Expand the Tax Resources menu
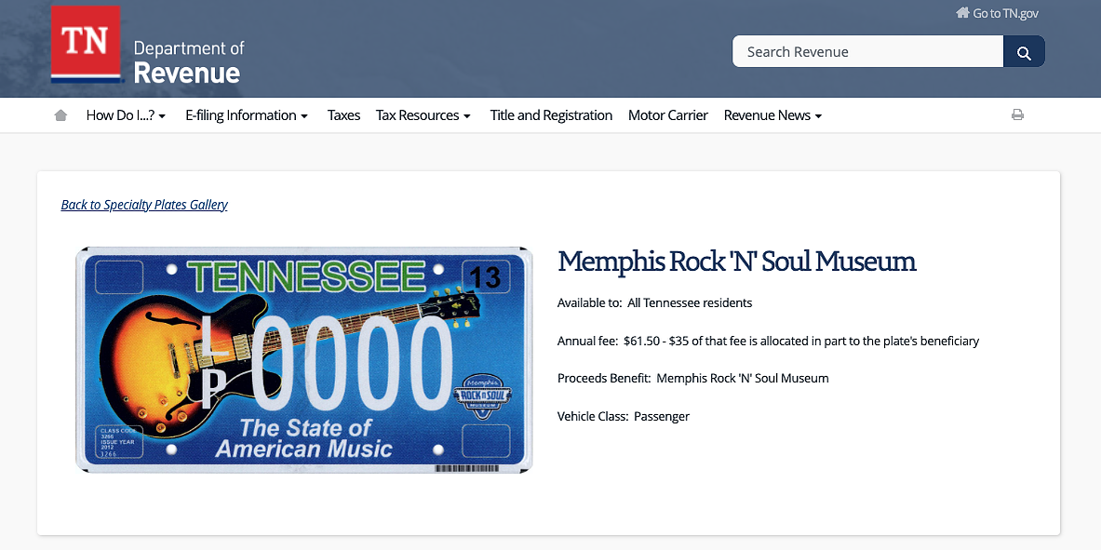Screen dimensions: 1101x550 [423, 115]
